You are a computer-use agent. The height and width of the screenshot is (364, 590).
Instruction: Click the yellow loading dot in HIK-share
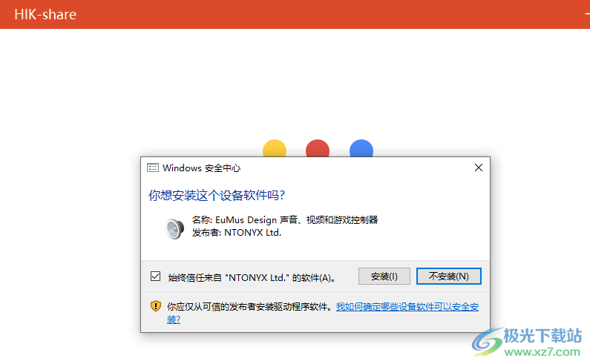275,148
